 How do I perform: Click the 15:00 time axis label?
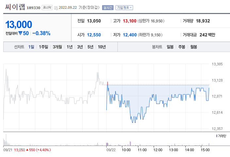[x=205, y=150]
